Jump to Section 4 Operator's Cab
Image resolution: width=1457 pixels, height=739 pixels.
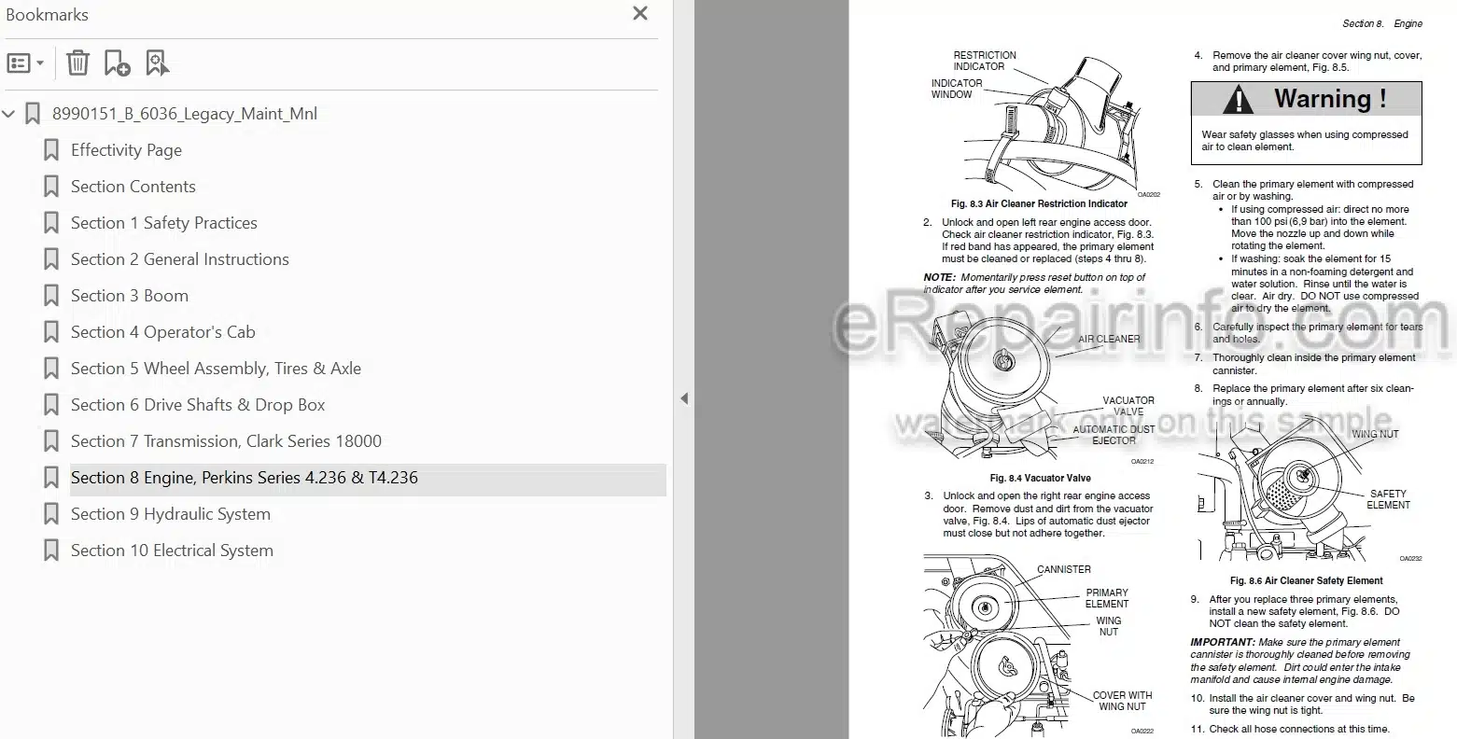(x=163, y=332)
